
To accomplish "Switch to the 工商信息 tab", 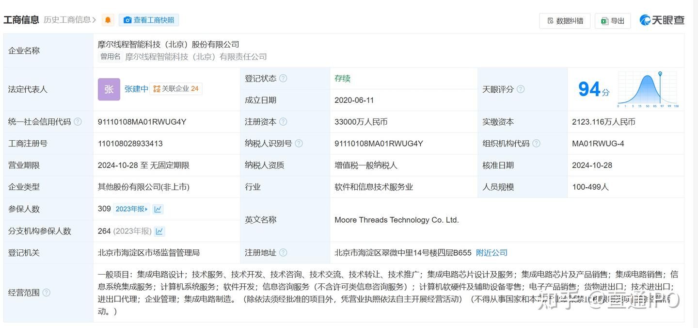I will (x=21, y=19).
